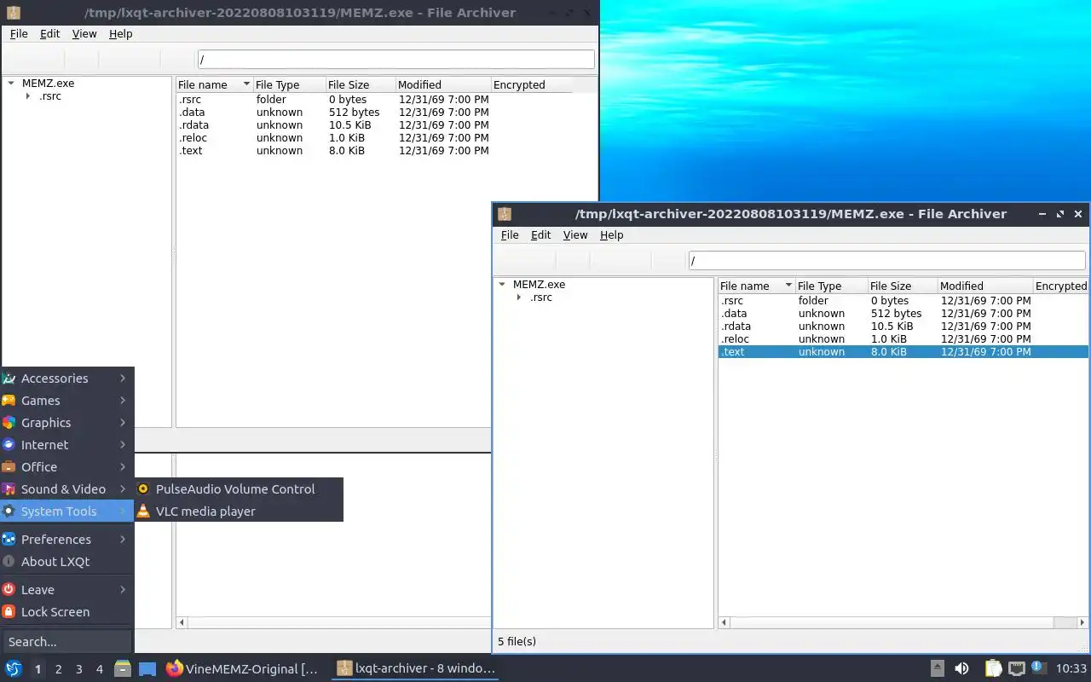Open the LXQt main menu button
This screenshot has height=682, width=1091.
(x=14, y=669)
